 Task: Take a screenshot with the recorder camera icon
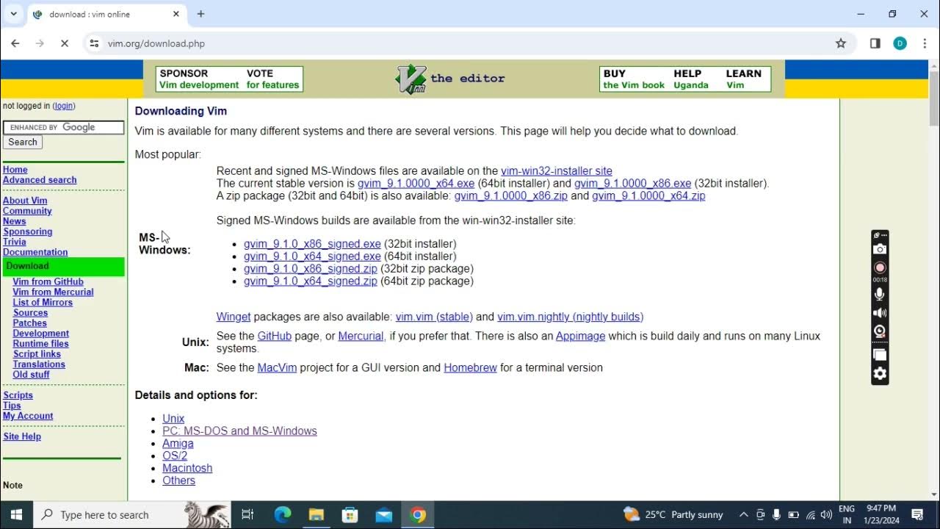[880, 249]
